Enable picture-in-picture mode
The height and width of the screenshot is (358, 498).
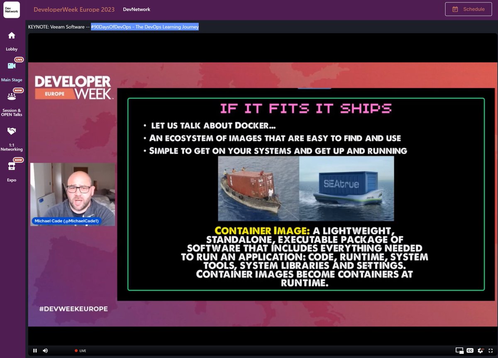459,351
